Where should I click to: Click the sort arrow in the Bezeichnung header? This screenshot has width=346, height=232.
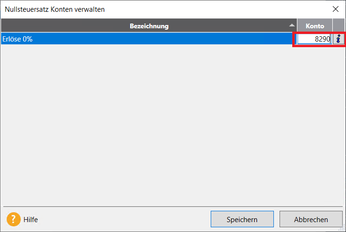[x=292, y=25]
